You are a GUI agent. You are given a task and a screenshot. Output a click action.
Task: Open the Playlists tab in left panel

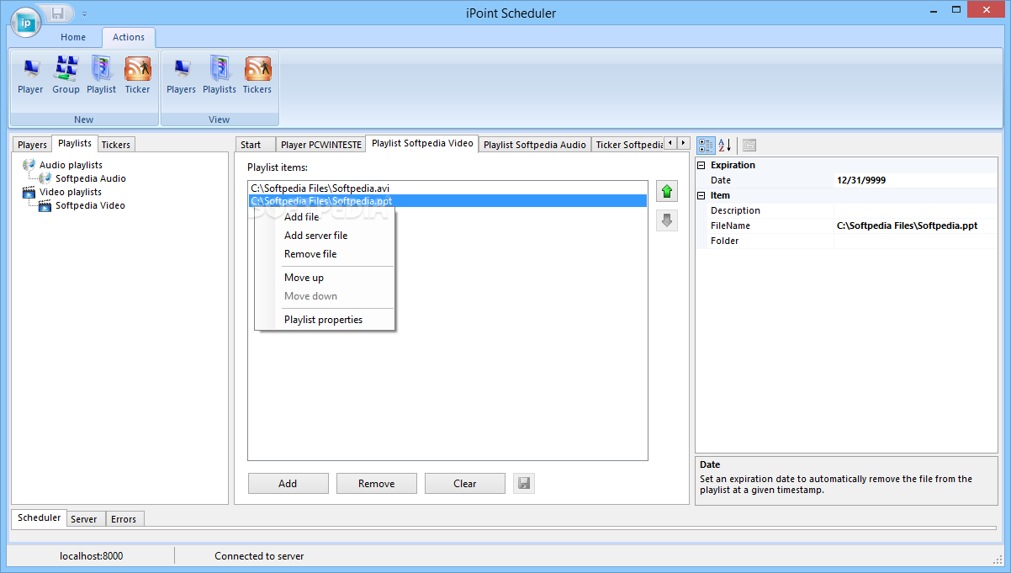[x=75, y=144]
